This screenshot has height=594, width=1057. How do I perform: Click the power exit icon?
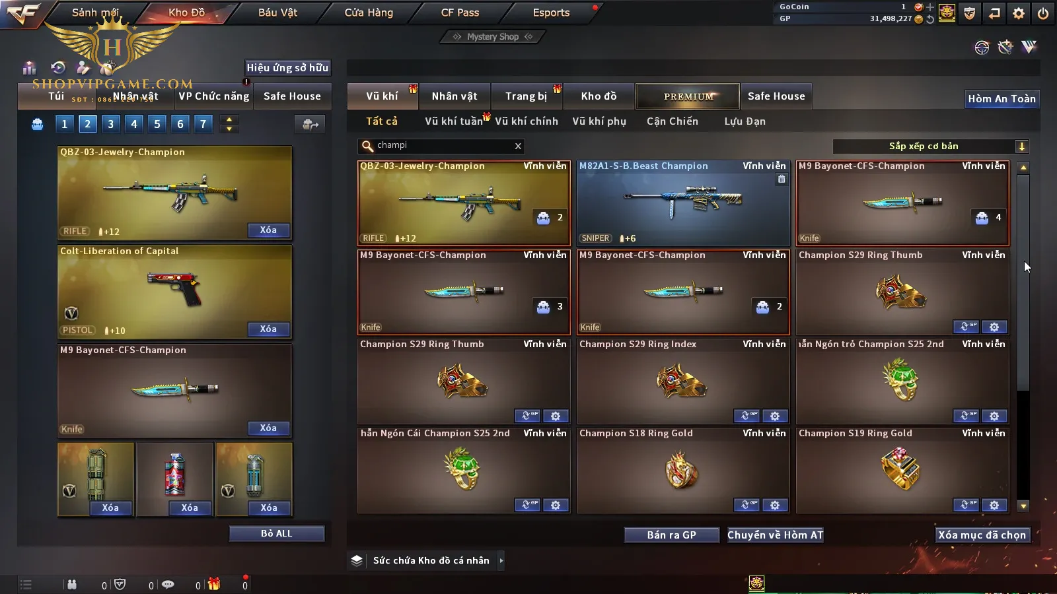[1043, 13]
